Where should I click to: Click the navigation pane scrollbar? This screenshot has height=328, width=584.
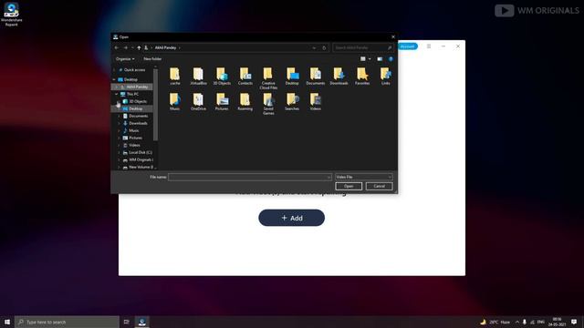point(155,106)
